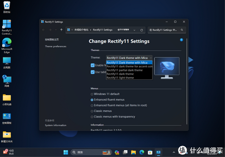225x157 pixels.
Task: Click the Control Panel taskbar icon
Action: [x=158, y=152]
